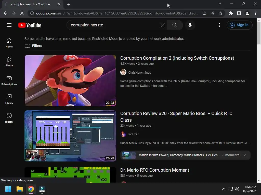This screenshot has height=195, width=261.
Task: Click the page vertical scrollbar thumb
Action: (259, 33)
